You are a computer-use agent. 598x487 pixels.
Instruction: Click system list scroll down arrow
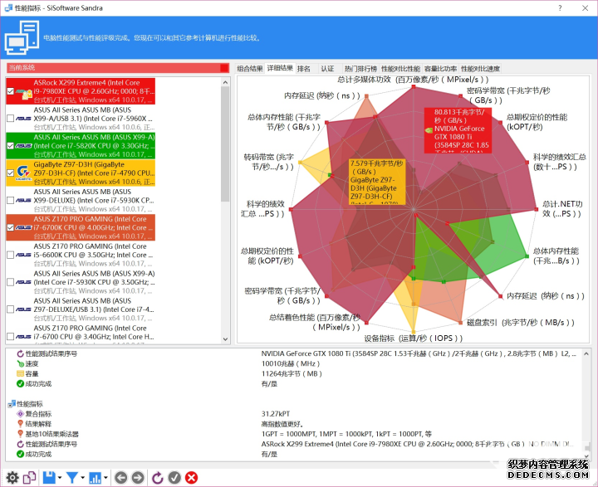(225, 338)
